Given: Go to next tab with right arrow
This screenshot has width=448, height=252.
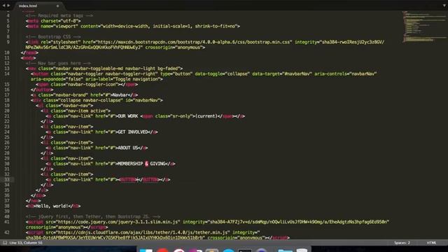Looking at the screenshot, I should (x=8, y=6).
